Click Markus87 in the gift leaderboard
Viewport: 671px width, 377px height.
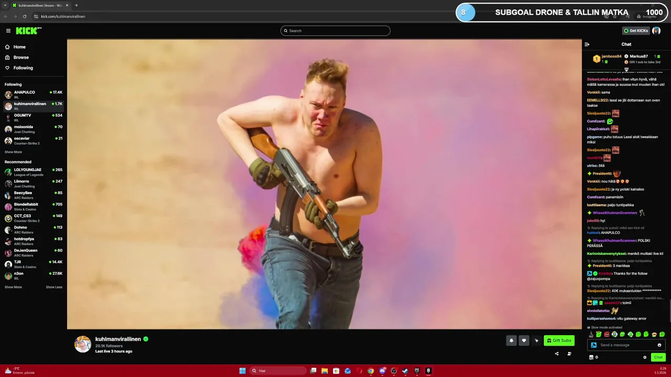(638, 57)
